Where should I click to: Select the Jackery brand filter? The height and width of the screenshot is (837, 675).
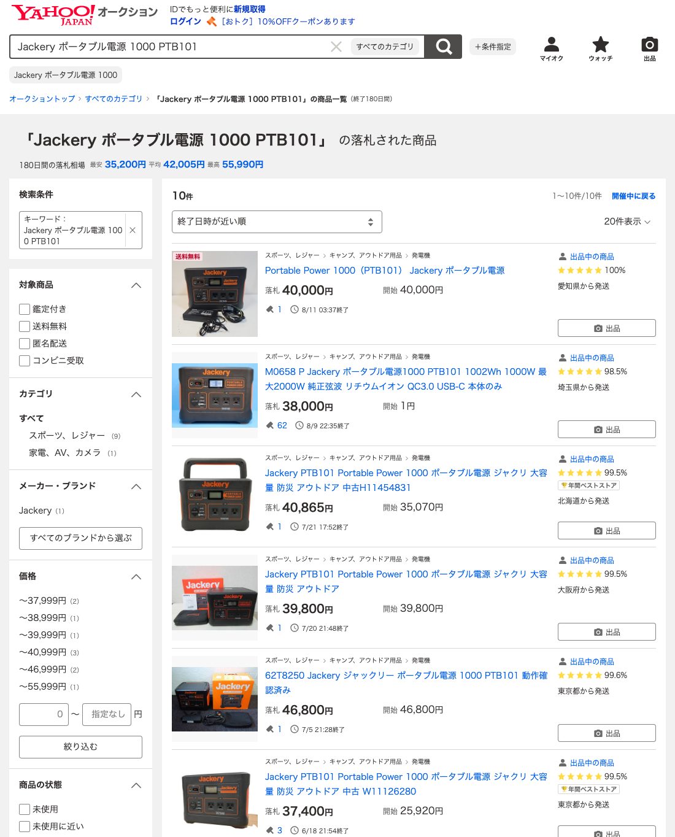coord(35,511)
